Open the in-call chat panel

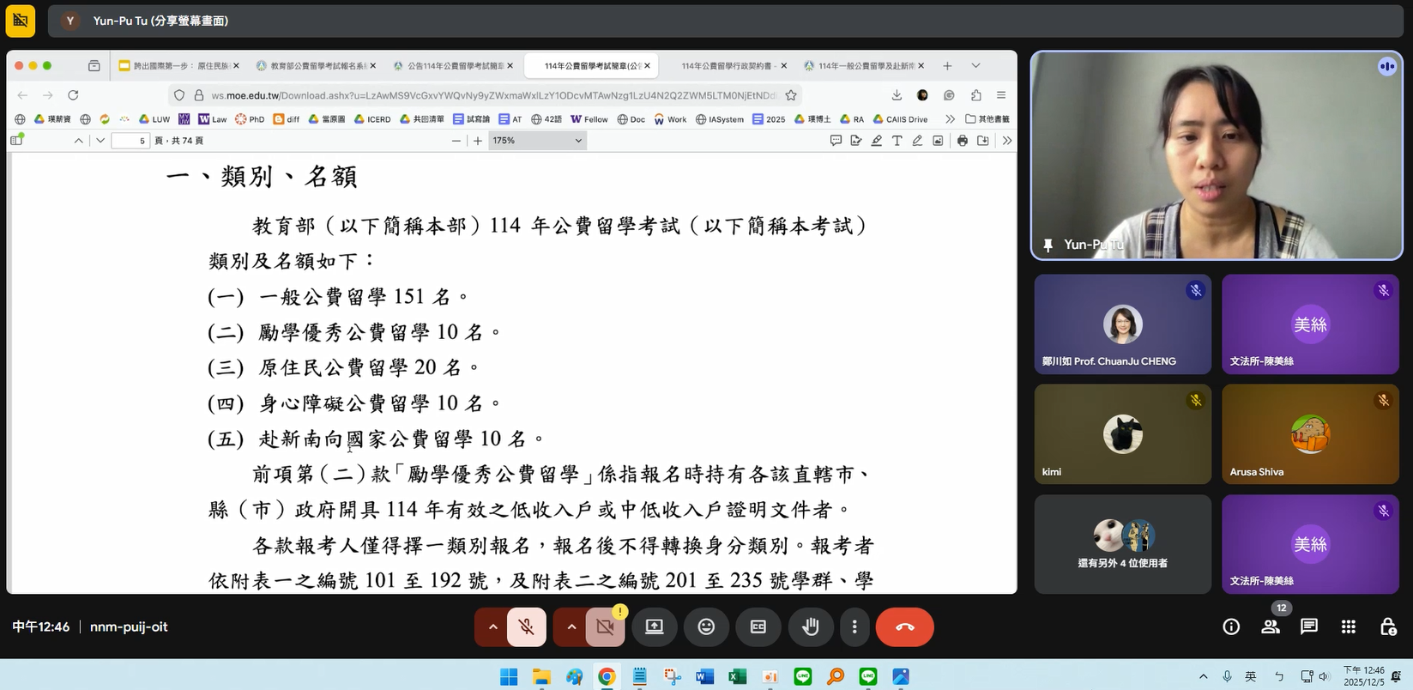point(1309,627)
